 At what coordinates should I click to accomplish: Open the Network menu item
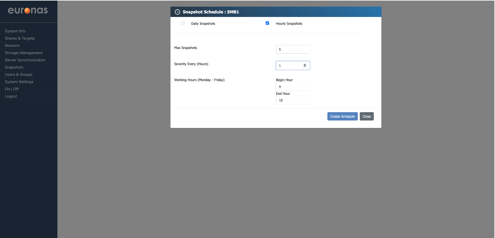[x=12, y=46]
